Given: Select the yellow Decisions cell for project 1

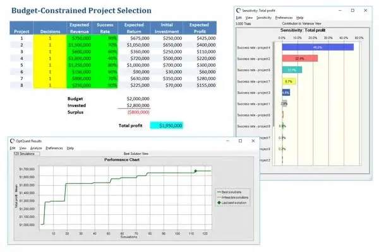Looking at the screenshot, I should click(50, 38).
